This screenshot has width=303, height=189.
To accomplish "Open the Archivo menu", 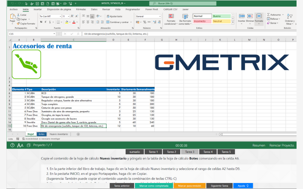I will point(14,9).
